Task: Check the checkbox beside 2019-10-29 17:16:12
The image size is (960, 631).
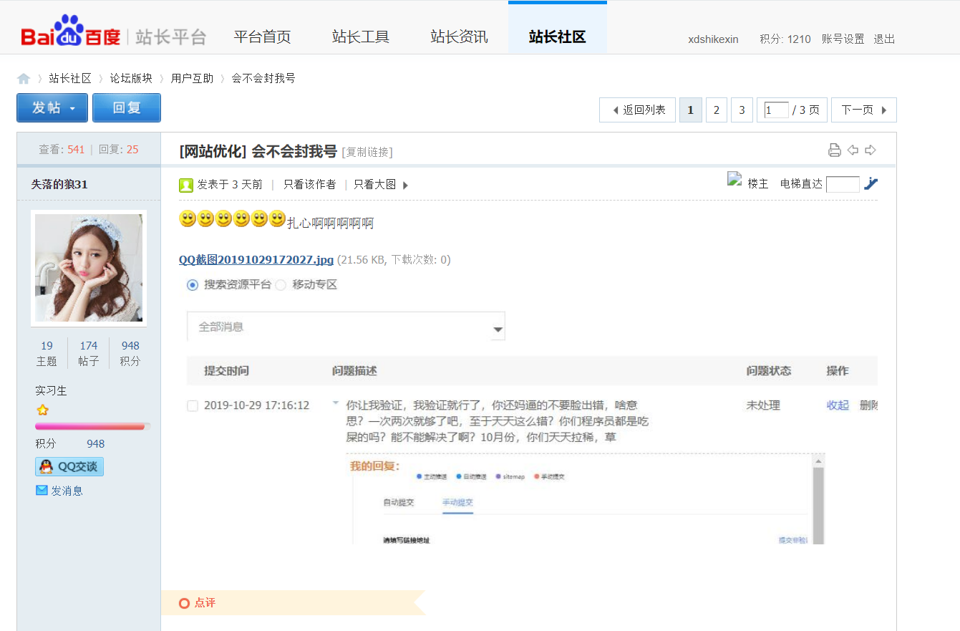Action: tap(193, 405)
